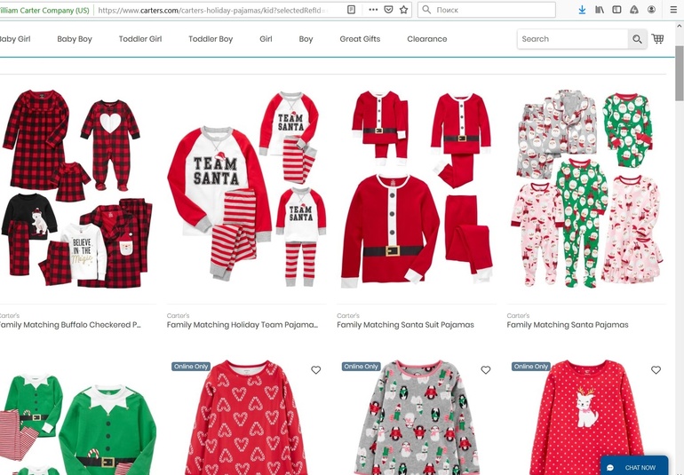Click the Carter's site Search field
This screenshot has width=684, height=475.
pos(571,39)
